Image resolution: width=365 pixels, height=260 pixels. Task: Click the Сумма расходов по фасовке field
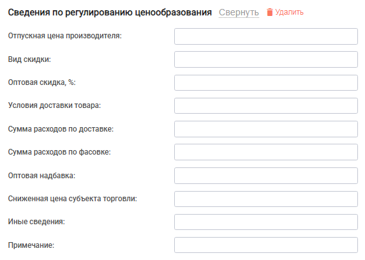(x=266, y=152)
